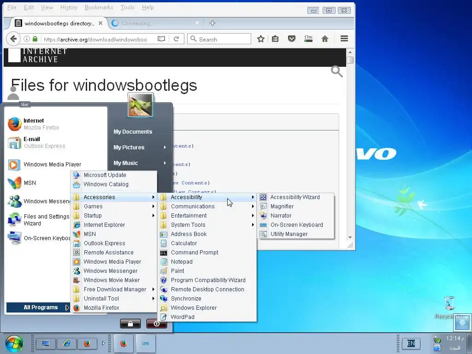Expand the System Tools submenu
This screenshot has width=472, height=354.
207,225
